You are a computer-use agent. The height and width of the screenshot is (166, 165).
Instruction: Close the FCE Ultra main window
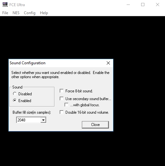[x=158, y=5]
